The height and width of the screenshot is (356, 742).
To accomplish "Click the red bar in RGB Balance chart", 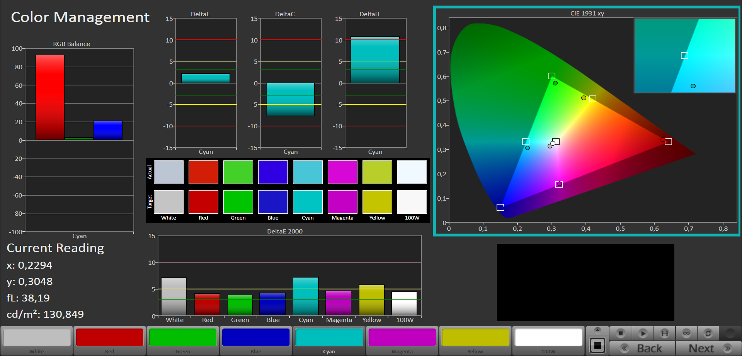I will pyautogui.click(x=50, y=97).
